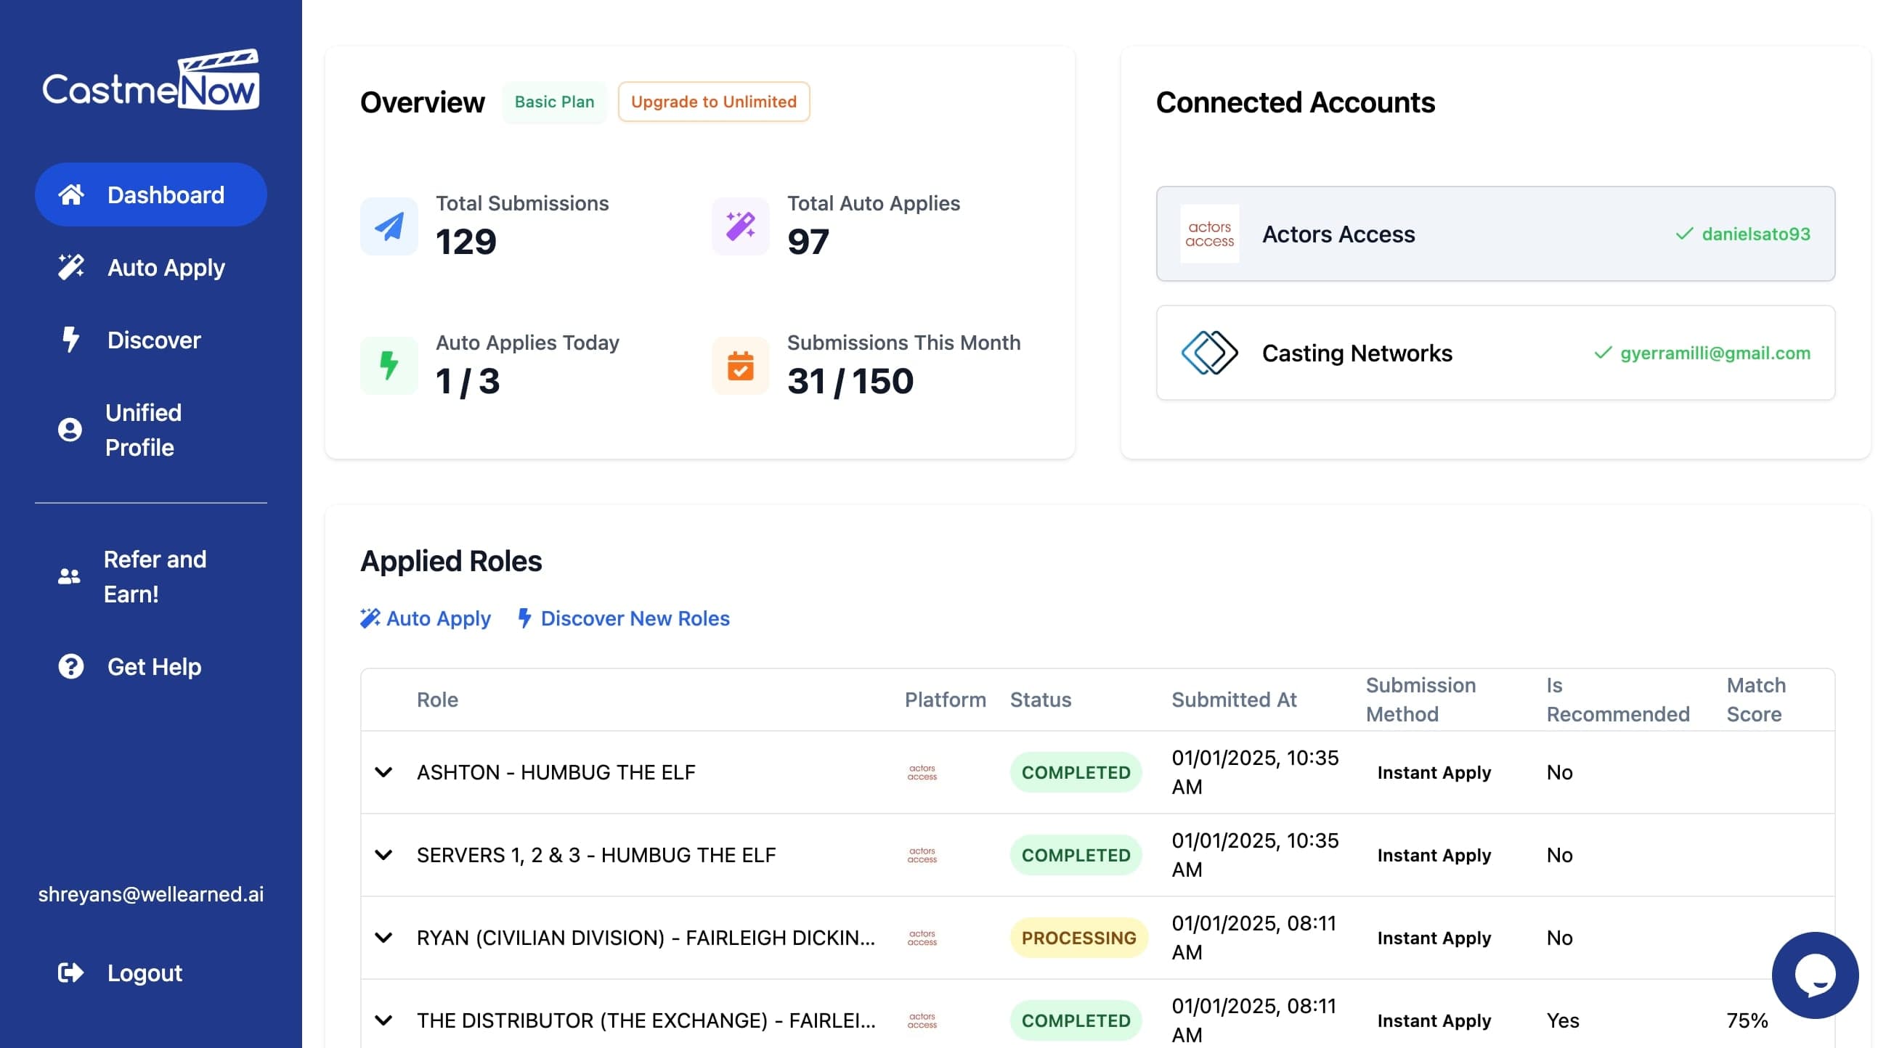Image resolution: width=1894 pixels, height=1048 pixels.
Task: Click the danielsato93 username
Action: pos(1756,234)
